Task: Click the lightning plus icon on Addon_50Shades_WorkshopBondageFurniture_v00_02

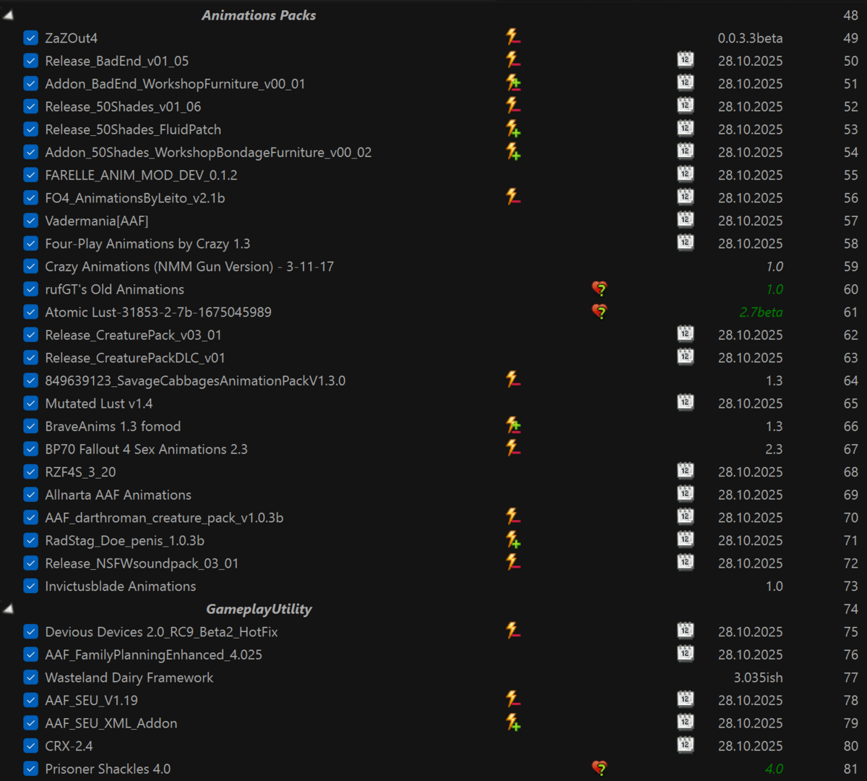Action: point(513,151)
